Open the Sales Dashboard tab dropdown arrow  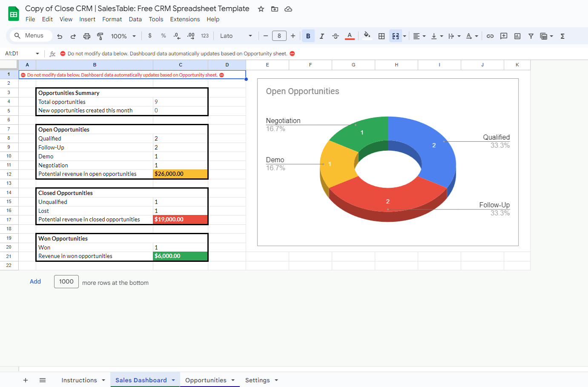[x=173, y=380]
